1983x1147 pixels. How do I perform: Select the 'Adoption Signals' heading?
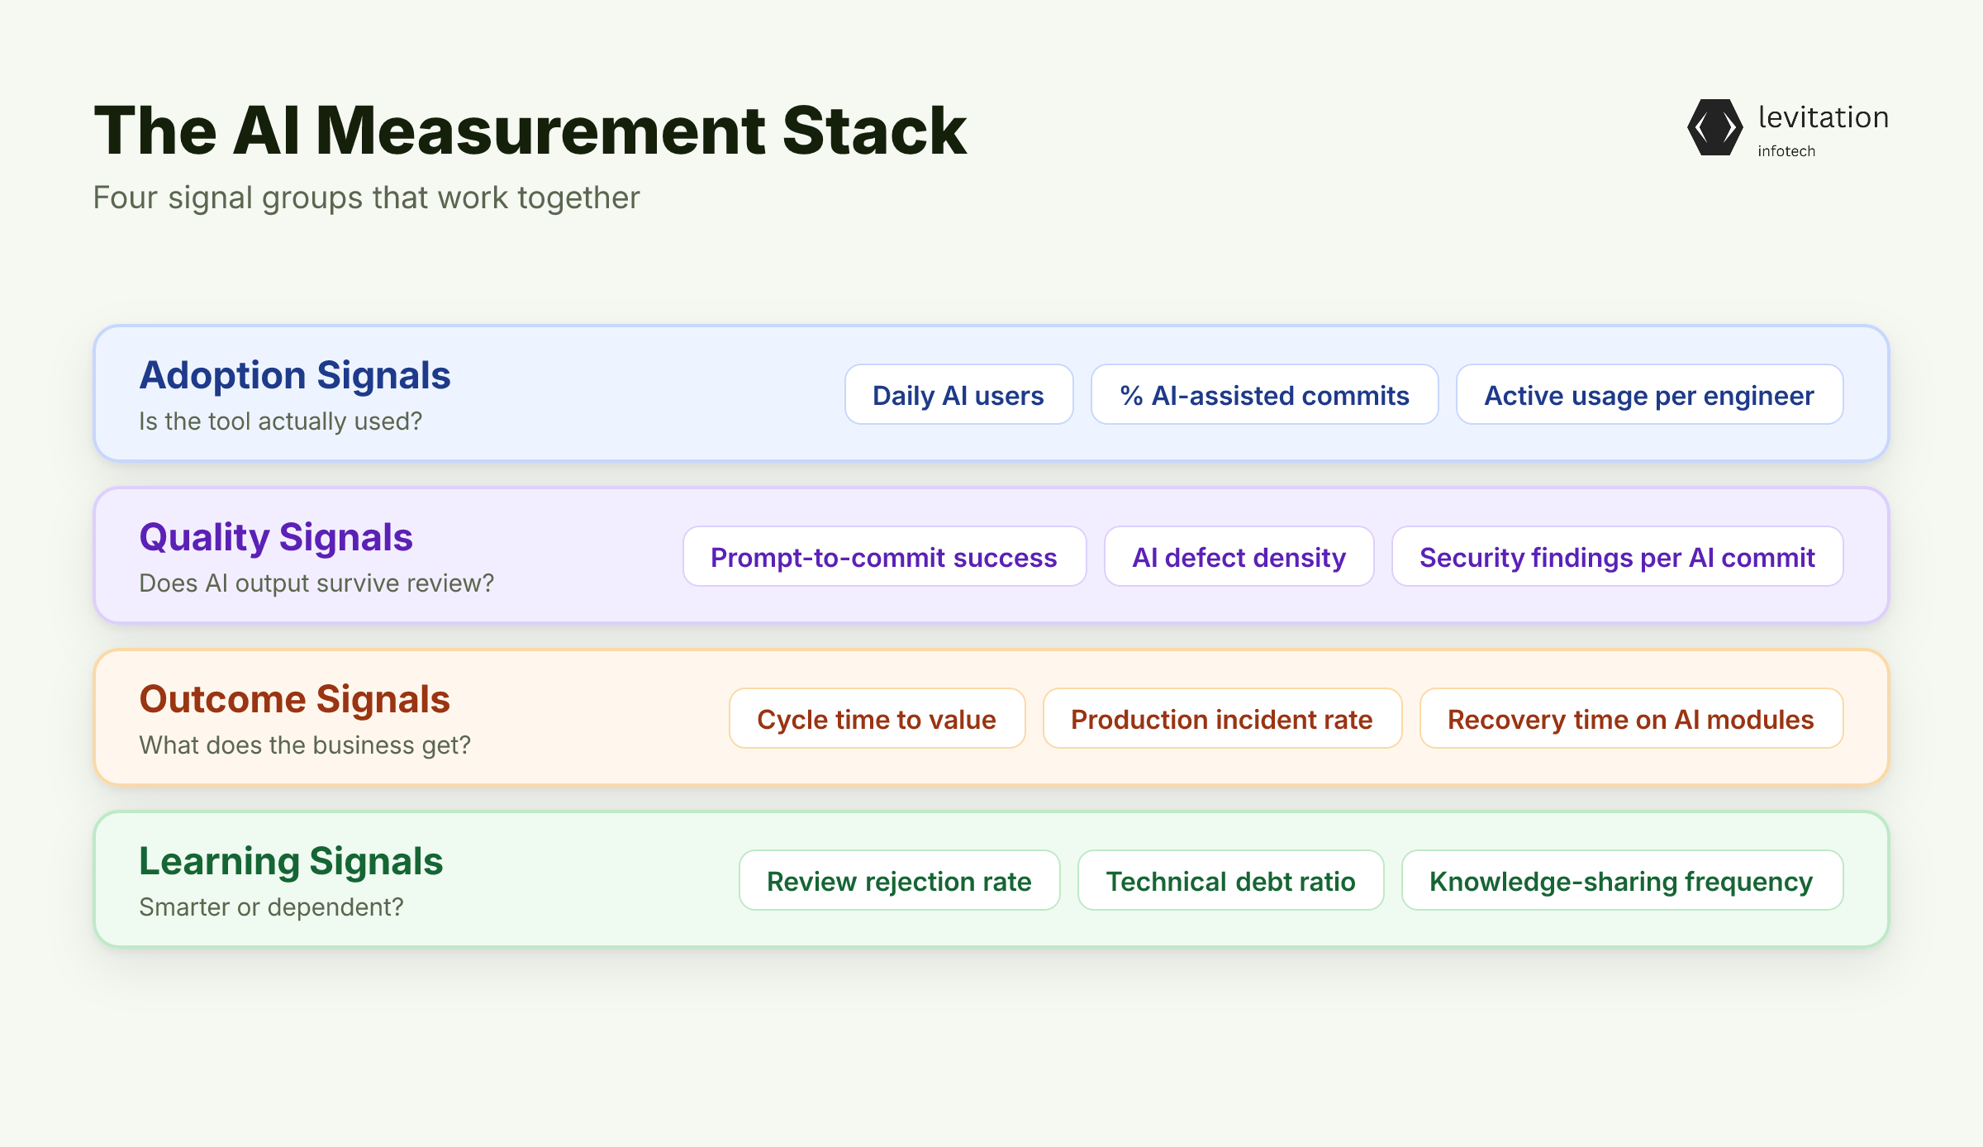pos(295,376)
